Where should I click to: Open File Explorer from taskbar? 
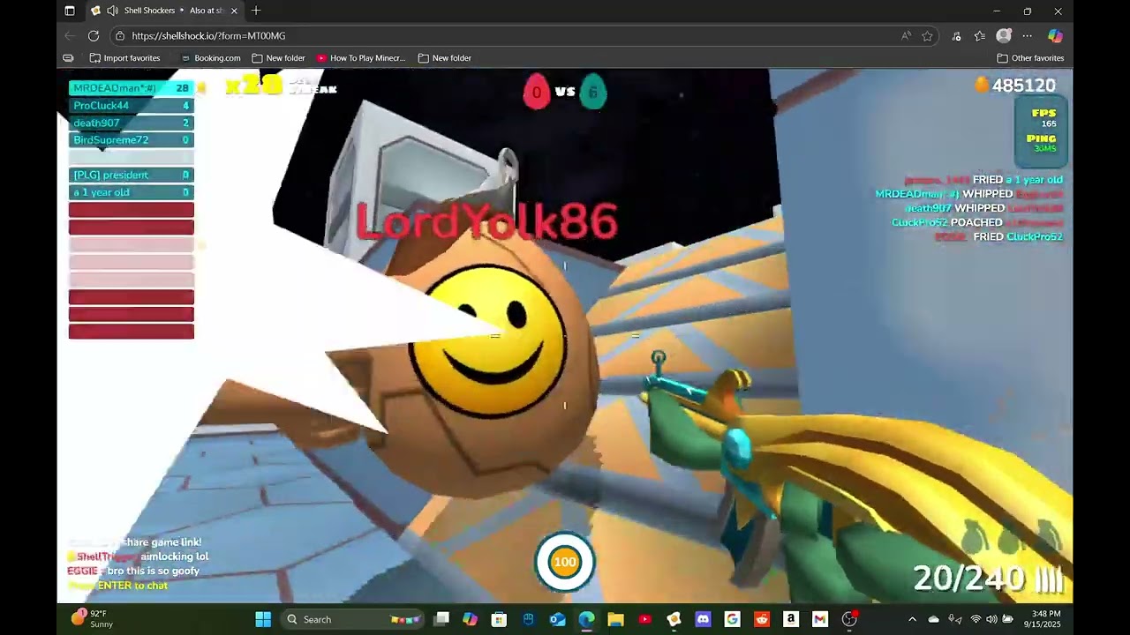pyautogui.click(x=615, y=619)
